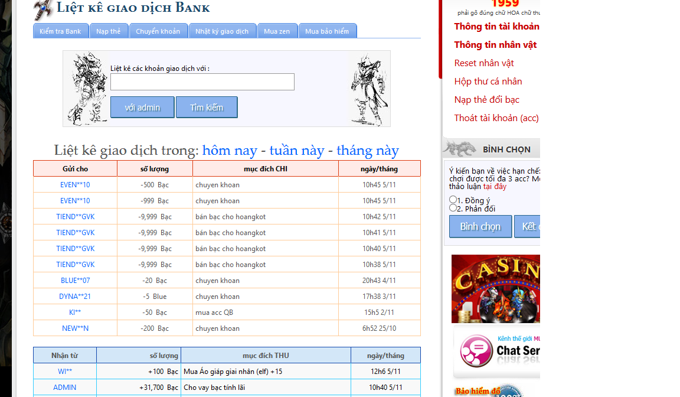Focus the transaction search input field

tap(202, 82)
